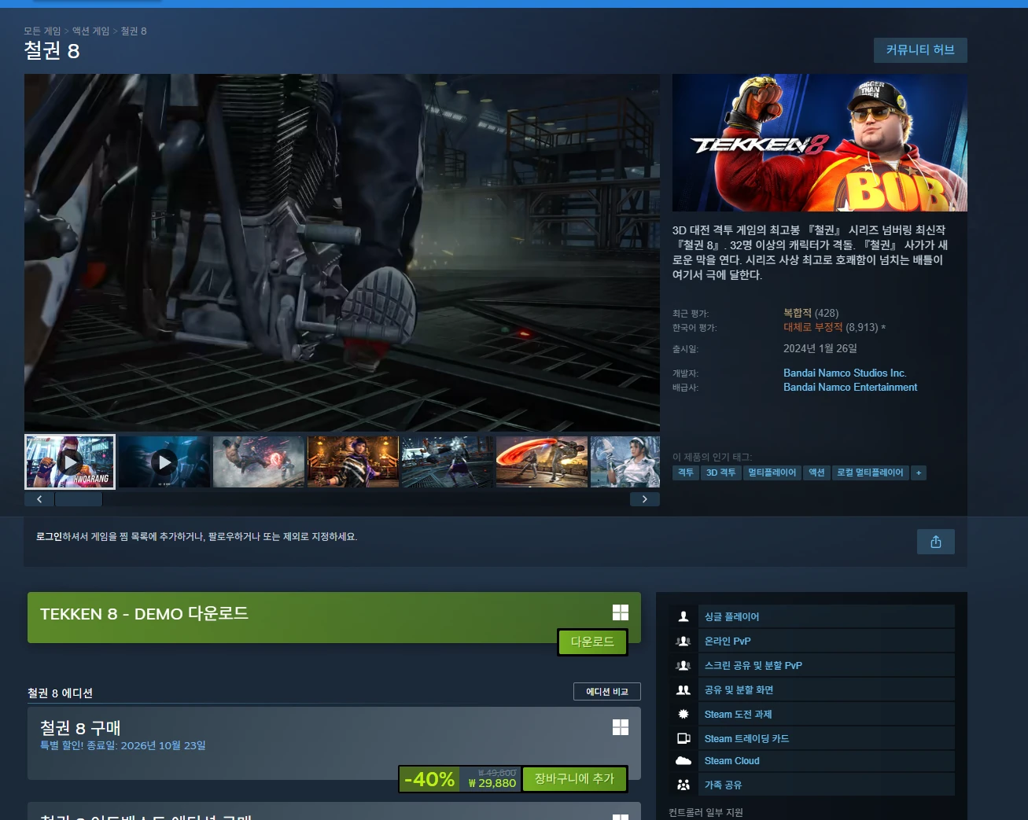Image resolution: width=1028 pixels, height=820 pixels.
Task: Click the 철권 8 breadcrumb link
Action: point(134,31)
